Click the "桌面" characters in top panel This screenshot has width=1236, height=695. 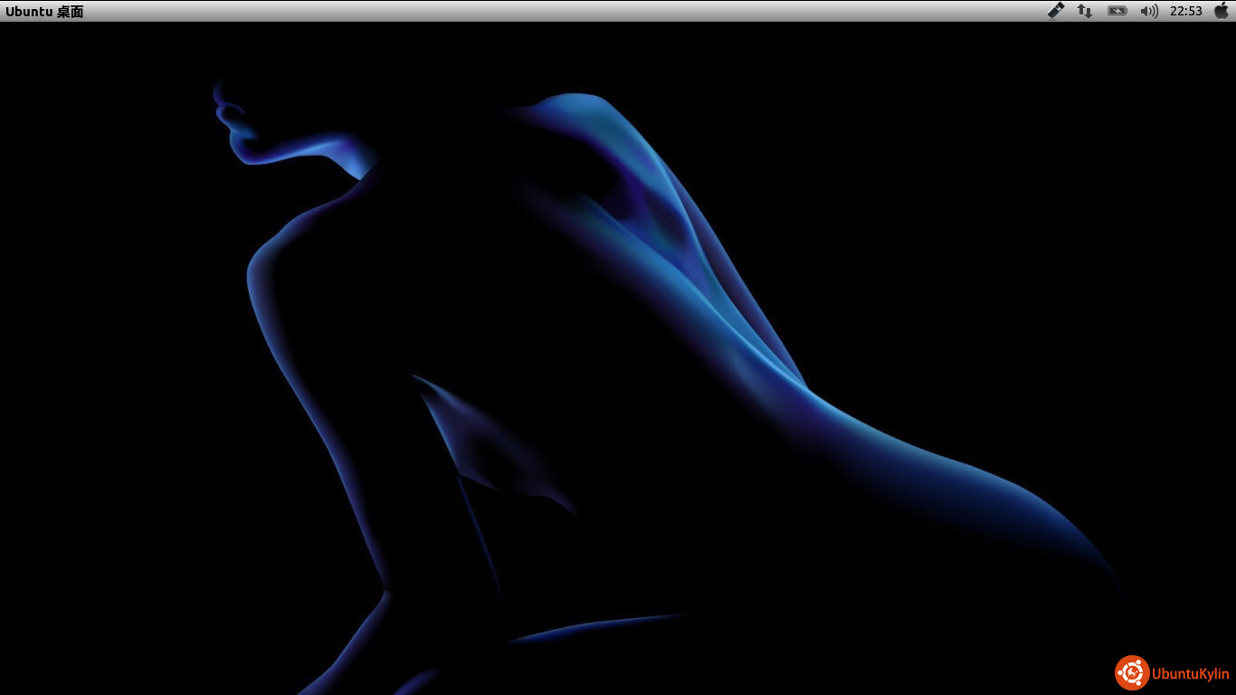point(70,12)
